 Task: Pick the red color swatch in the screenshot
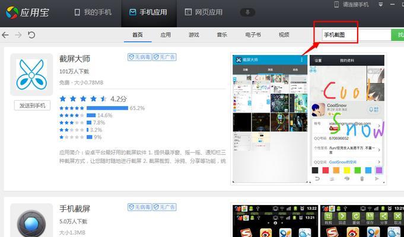coord(326,170)
